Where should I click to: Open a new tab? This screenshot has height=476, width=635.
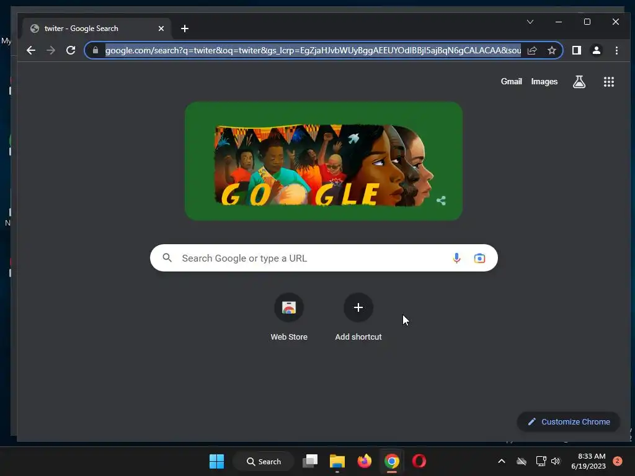tap(185, 29)
